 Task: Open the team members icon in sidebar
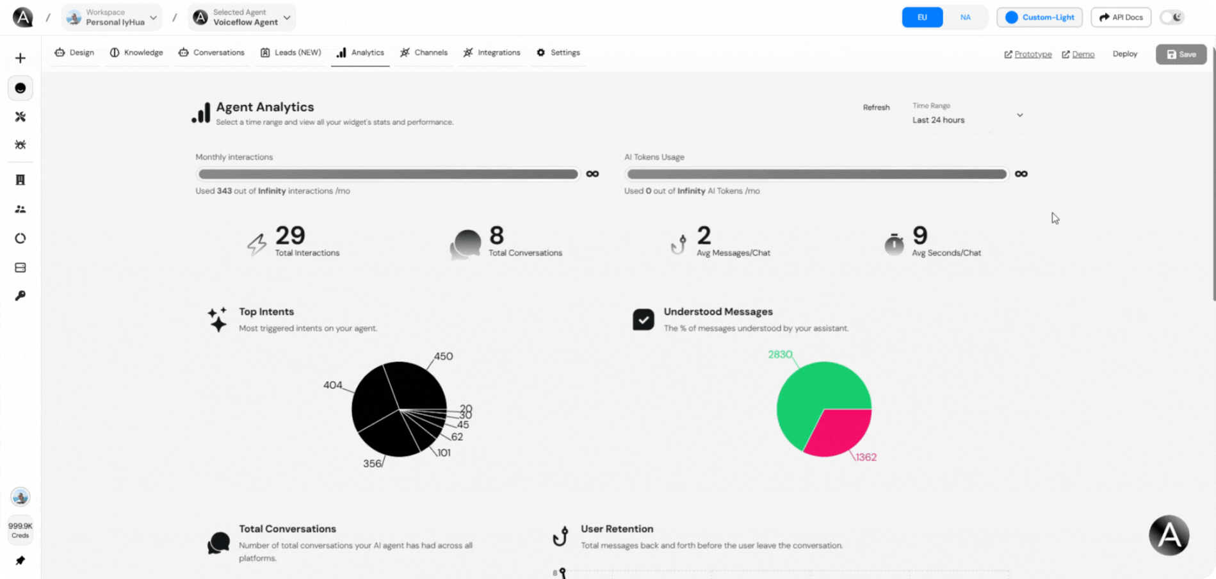[20, 209]
